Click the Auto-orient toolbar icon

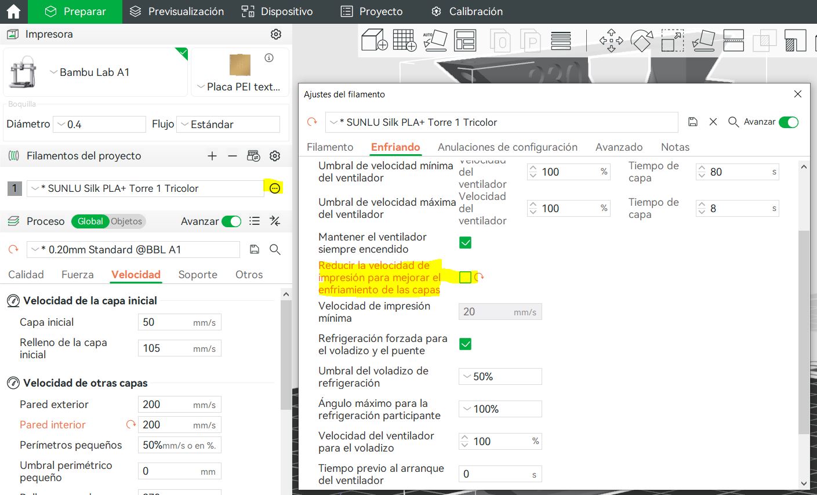[x=435, y=41]
